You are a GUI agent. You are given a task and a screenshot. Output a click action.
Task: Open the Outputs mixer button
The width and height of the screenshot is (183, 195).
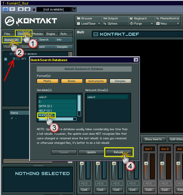pos(115,18)
